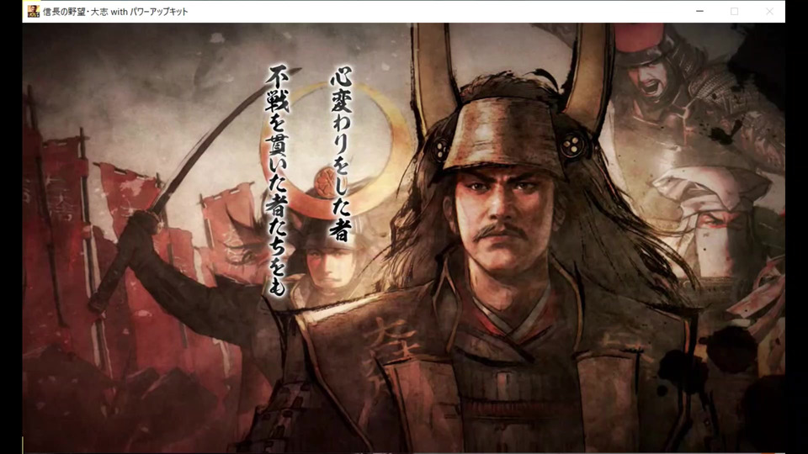The height and width of the screenshot is (454, 808).
Task: Click the vertical text 不戦を貫いた者たちをも
Action: pyautogui.click(x=277, y=181)
